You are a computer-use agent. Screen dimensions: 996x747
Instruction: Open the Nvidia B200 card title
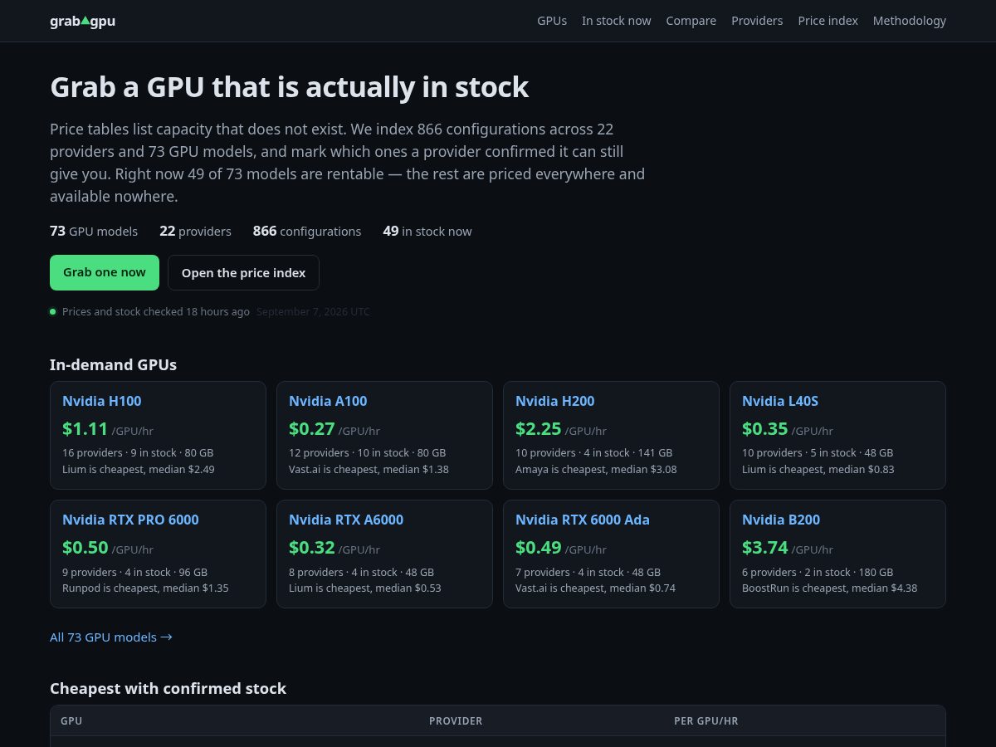(781, 520)
